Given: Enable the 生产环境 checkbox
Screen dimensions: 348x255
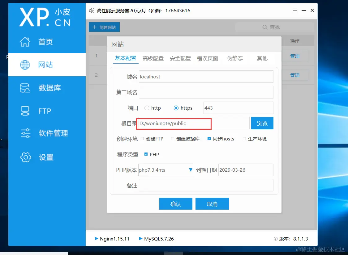Looking at the screenshot, I should click(x=244, y=139).
